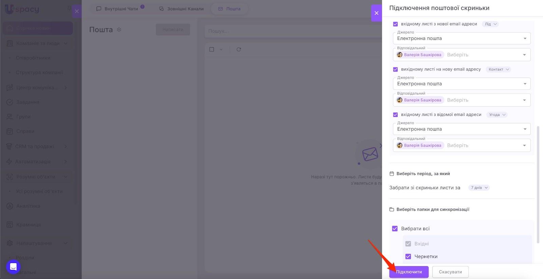The image size is (543, 279).
Task: Click the Компанія та люди sidebar icon
Action: click(x=10, y=43)
